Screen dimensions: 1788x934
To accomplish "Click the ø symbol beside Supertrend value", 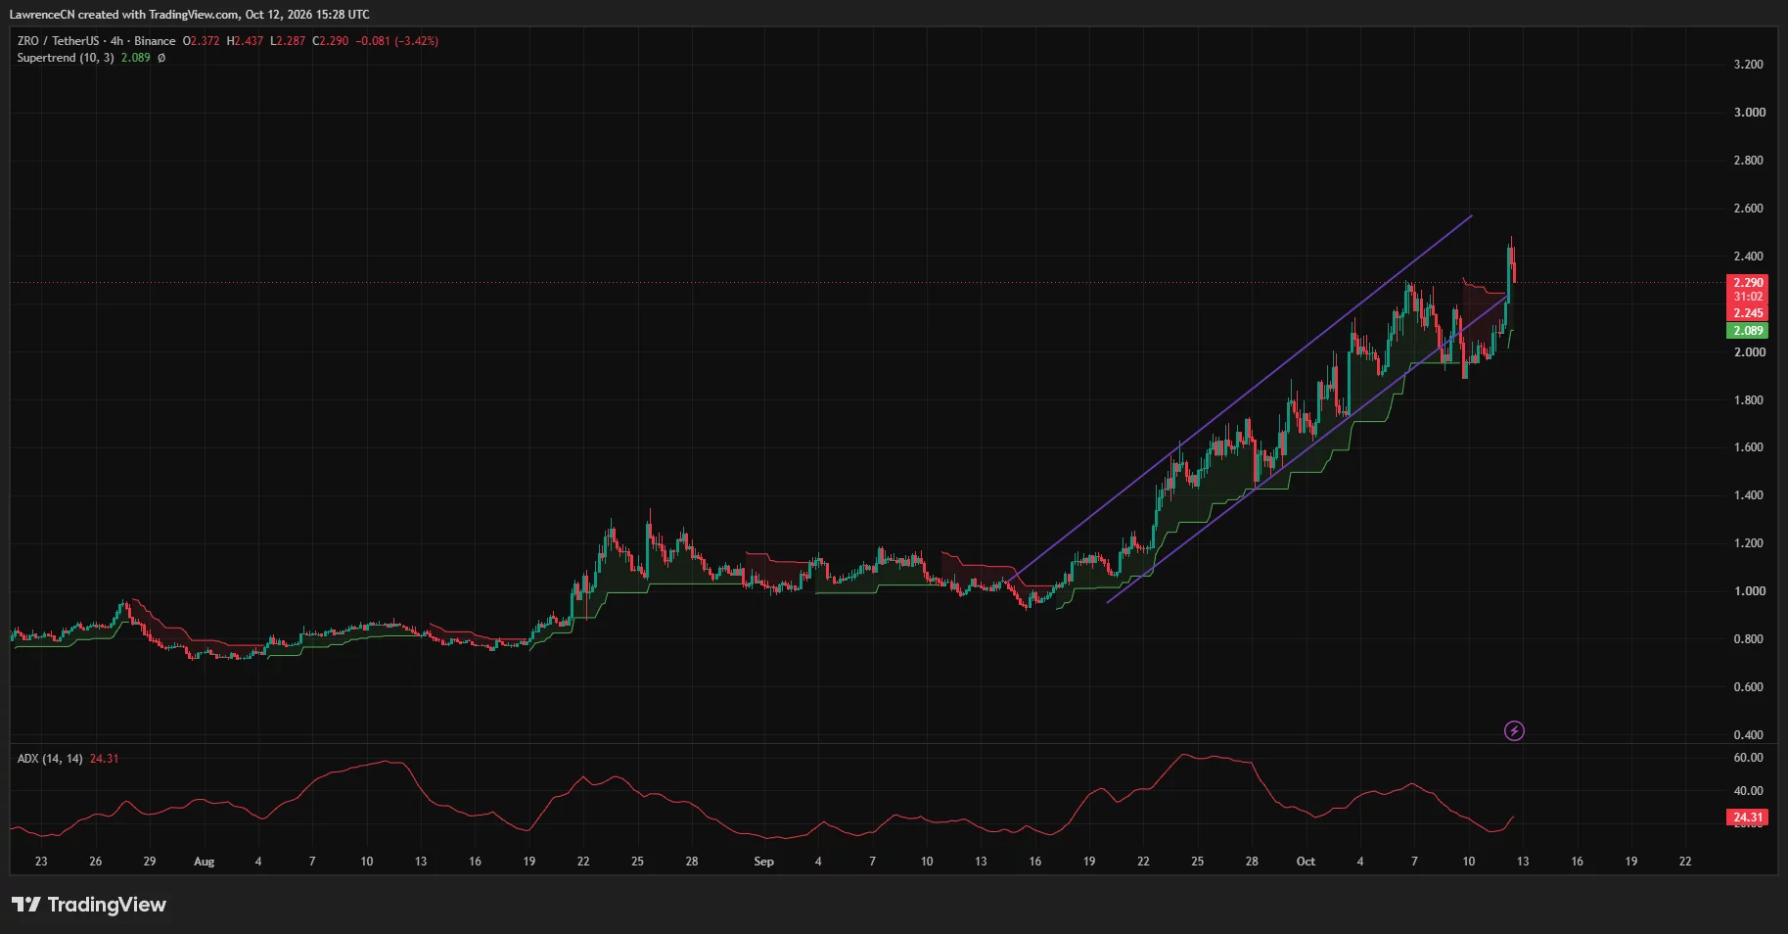I will (161, 58).
